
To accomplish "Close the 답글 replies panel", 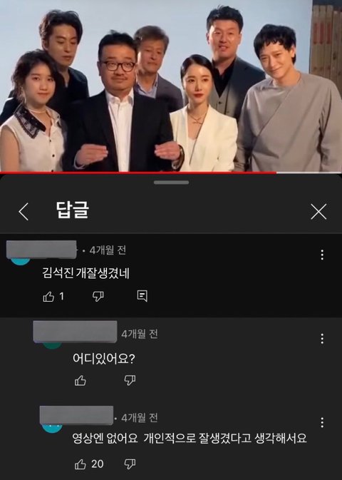I will pyautogui.click(x=318, y=212).
